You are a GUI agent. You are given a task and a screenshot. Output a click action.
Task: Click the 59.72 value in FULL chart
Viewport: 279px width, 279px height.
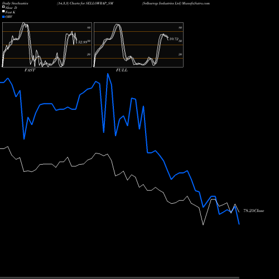[x=174, y=39]
